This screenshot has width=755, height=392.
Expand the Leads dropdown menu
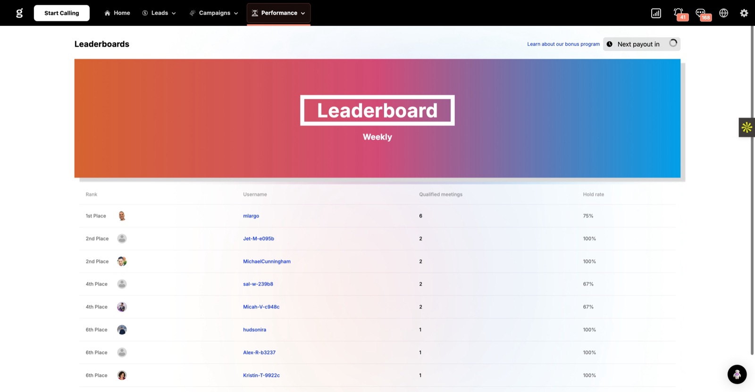[159, 13]
